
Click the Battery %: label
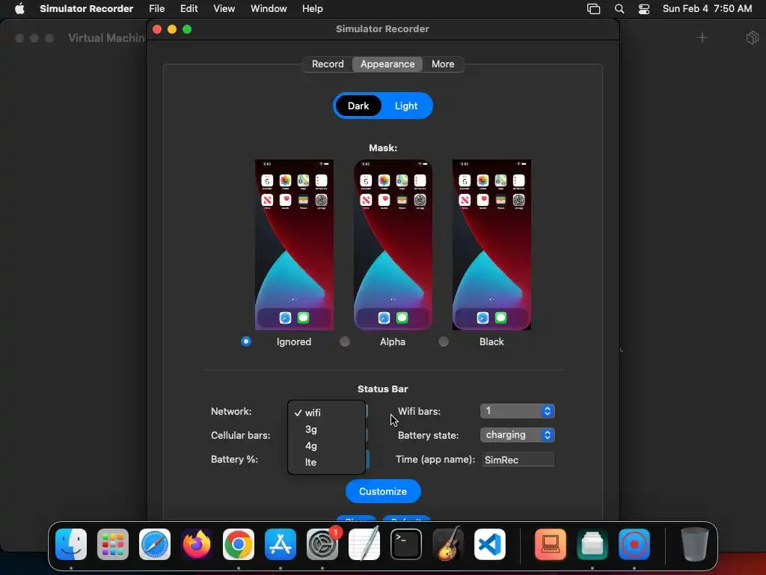[234, 459]
